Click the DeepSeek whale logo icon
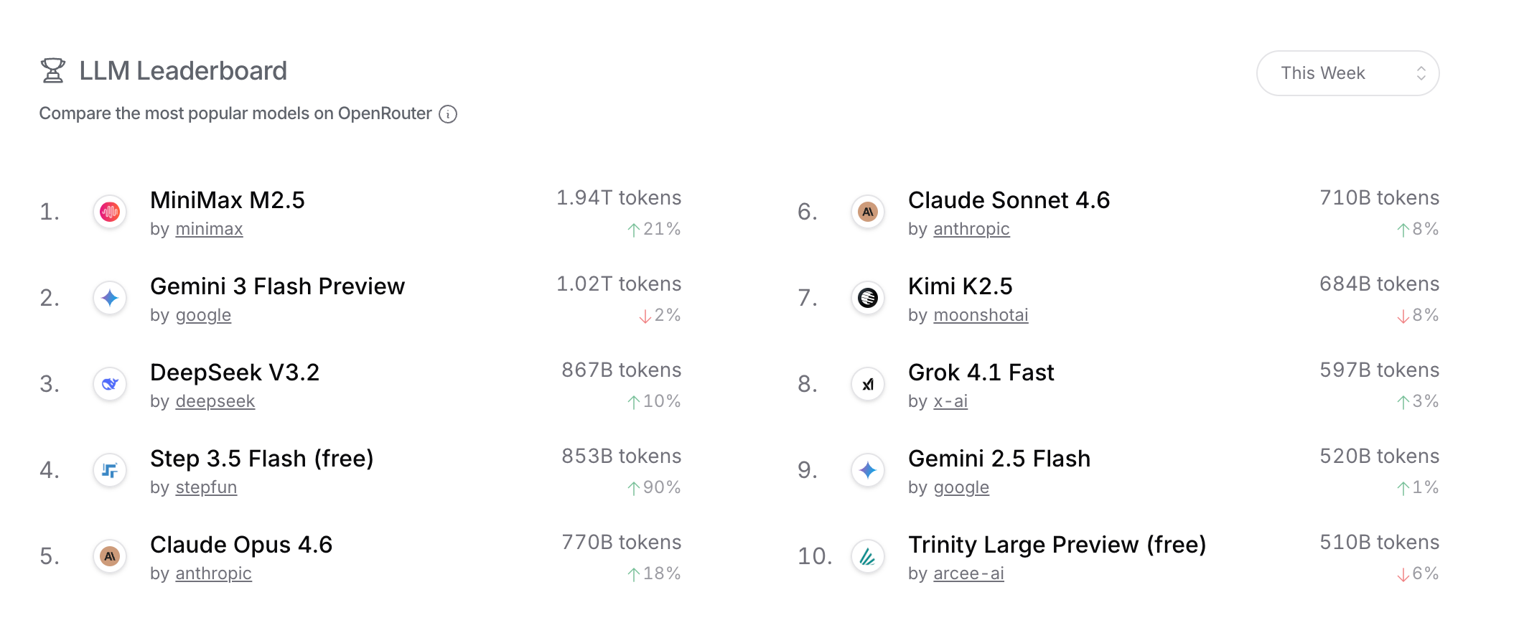This screenshot has width=1519, height=623. pyautogui.click(x=110, y=384)
